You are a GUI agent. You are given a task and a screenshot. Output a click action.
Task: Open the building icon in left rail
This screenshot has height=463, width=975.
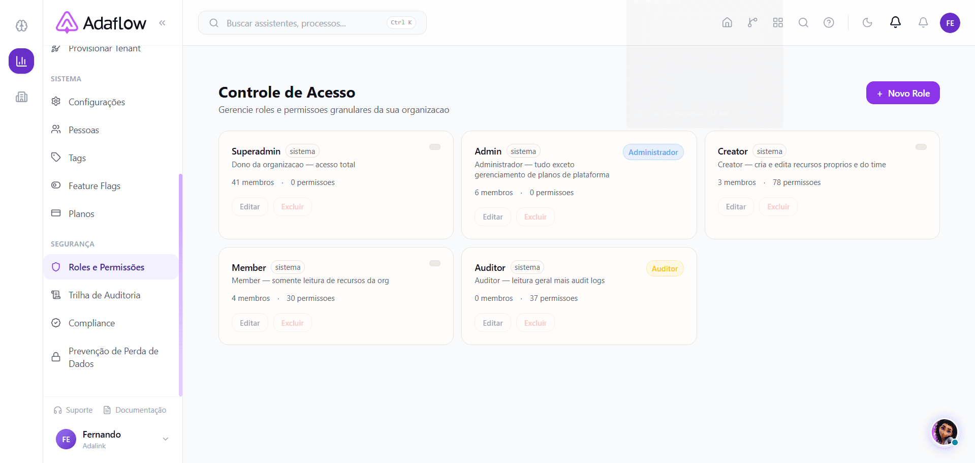(x=21, y=97)
